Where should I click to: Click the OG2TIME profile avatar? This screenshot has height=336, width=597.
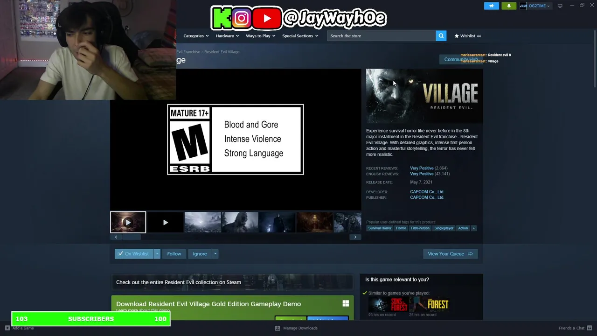523,6
